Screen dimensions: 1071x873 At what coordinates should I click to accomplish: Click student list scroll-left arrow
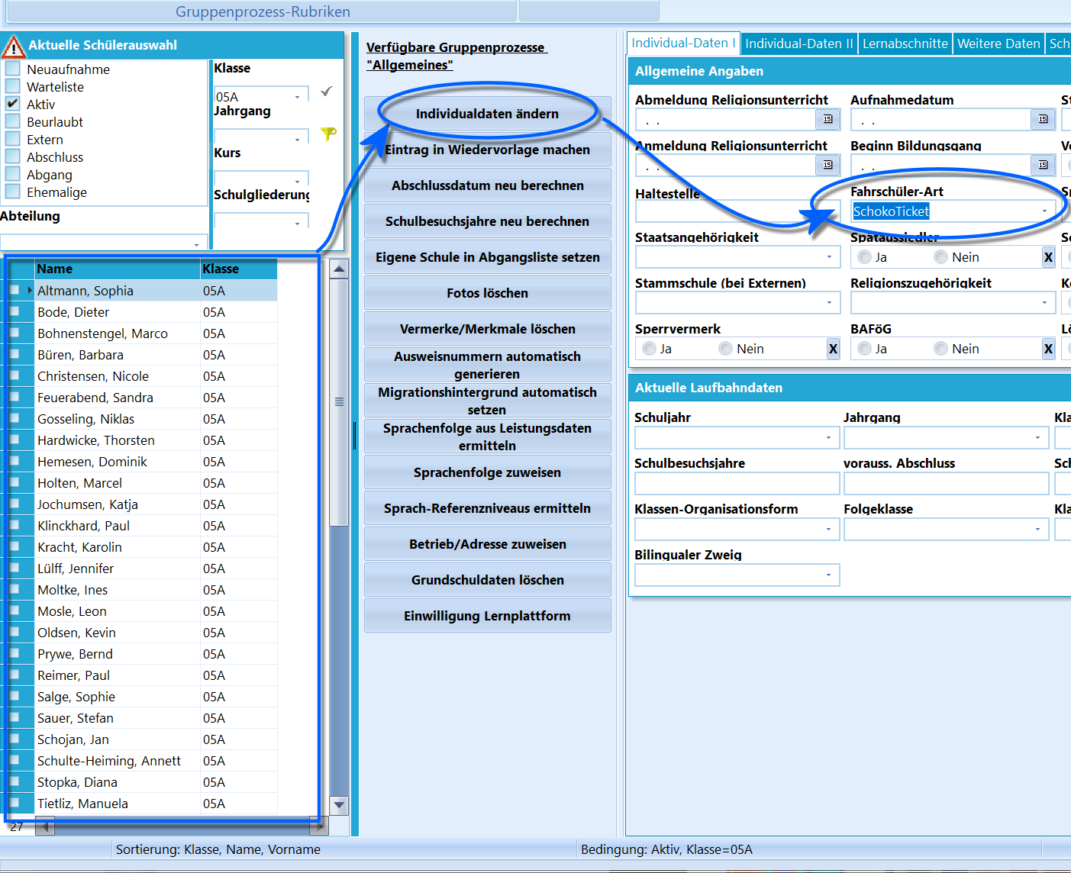click(45, 826)
